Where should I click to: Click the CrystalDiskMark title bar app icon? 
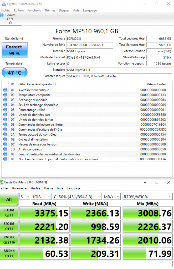coord(1,182)
